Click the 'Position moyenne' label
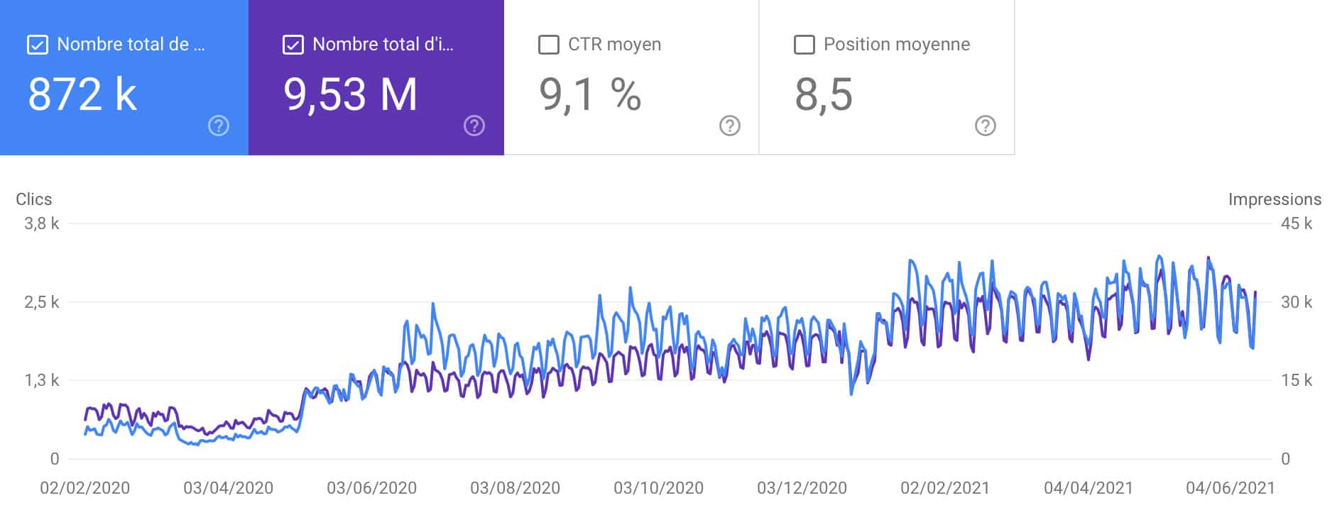This screenshot has height=532, width=1342. point(897,45)
